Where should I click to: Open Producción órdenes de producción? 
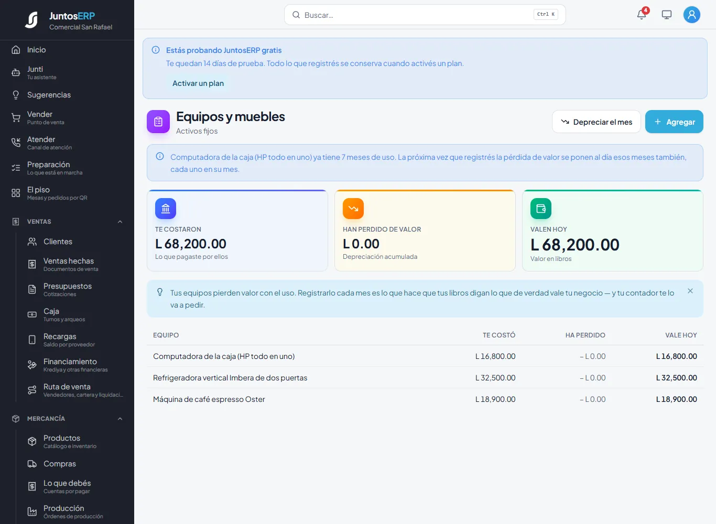pyautogui.click(x=75, y=511)
